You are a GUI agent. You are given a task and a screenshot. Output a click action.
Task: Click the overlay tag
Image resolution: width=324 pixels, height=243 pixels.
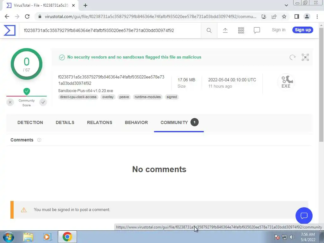coord(108,97)
